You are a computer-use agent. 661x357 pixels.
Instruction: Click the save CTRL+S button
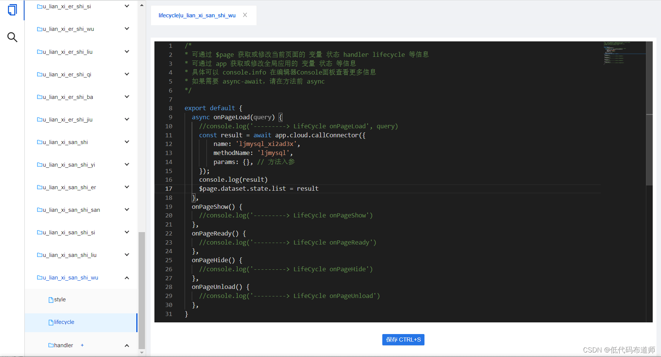click(403, 340)
